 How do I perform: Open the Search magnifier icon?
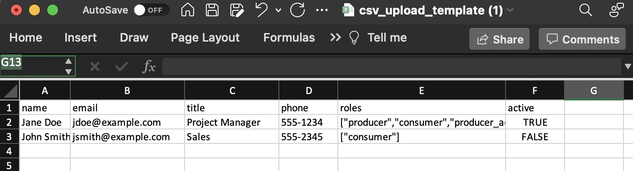[x=586, y=10]
